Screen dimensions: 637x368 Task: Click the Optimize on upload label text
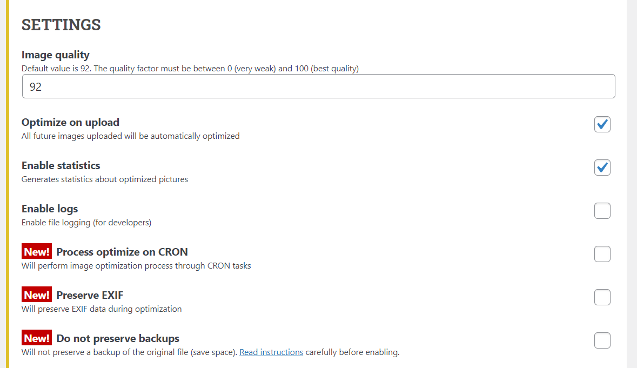click(70, 122)
